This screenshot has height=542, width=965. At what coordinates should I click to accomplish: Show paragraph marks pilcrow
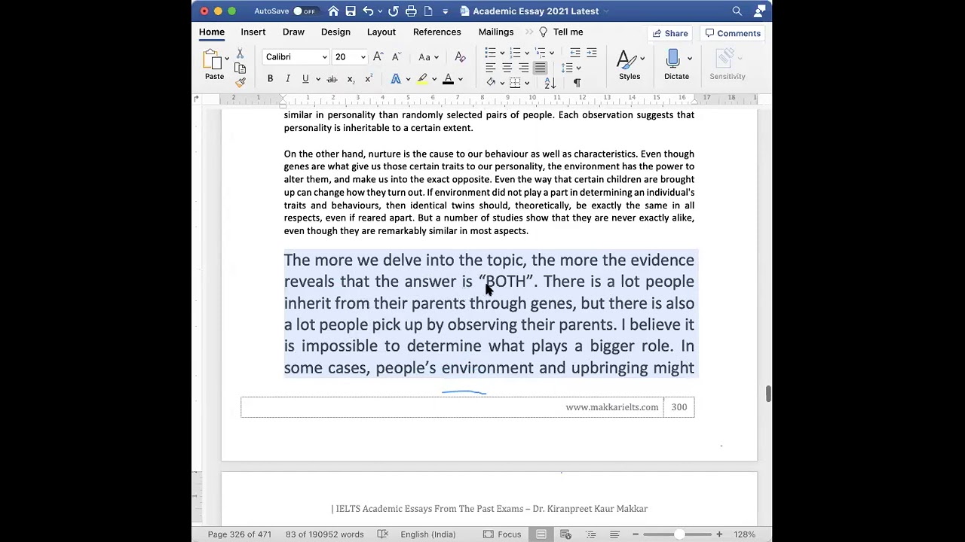tap(577, 83)
